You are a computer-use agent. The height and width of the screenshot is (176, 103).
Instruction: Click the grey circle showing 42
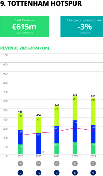coord(93,164)
